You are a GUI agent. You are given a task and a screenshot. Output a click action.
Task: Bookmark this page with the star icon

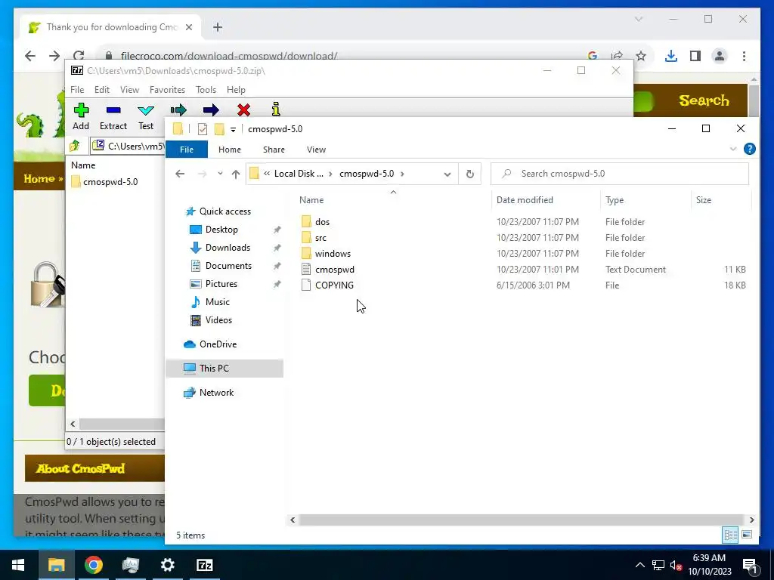tap(641, 56)
